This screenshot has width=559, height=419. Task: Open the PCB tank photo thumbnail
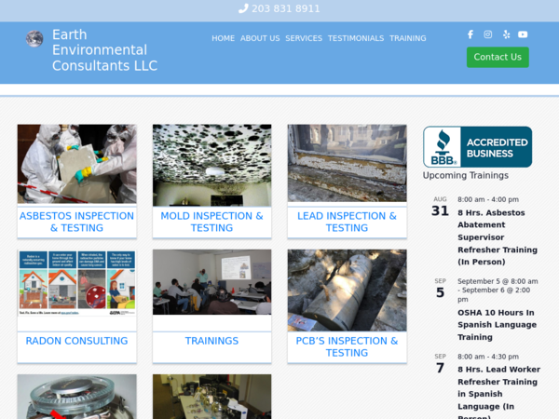(348, 290)
